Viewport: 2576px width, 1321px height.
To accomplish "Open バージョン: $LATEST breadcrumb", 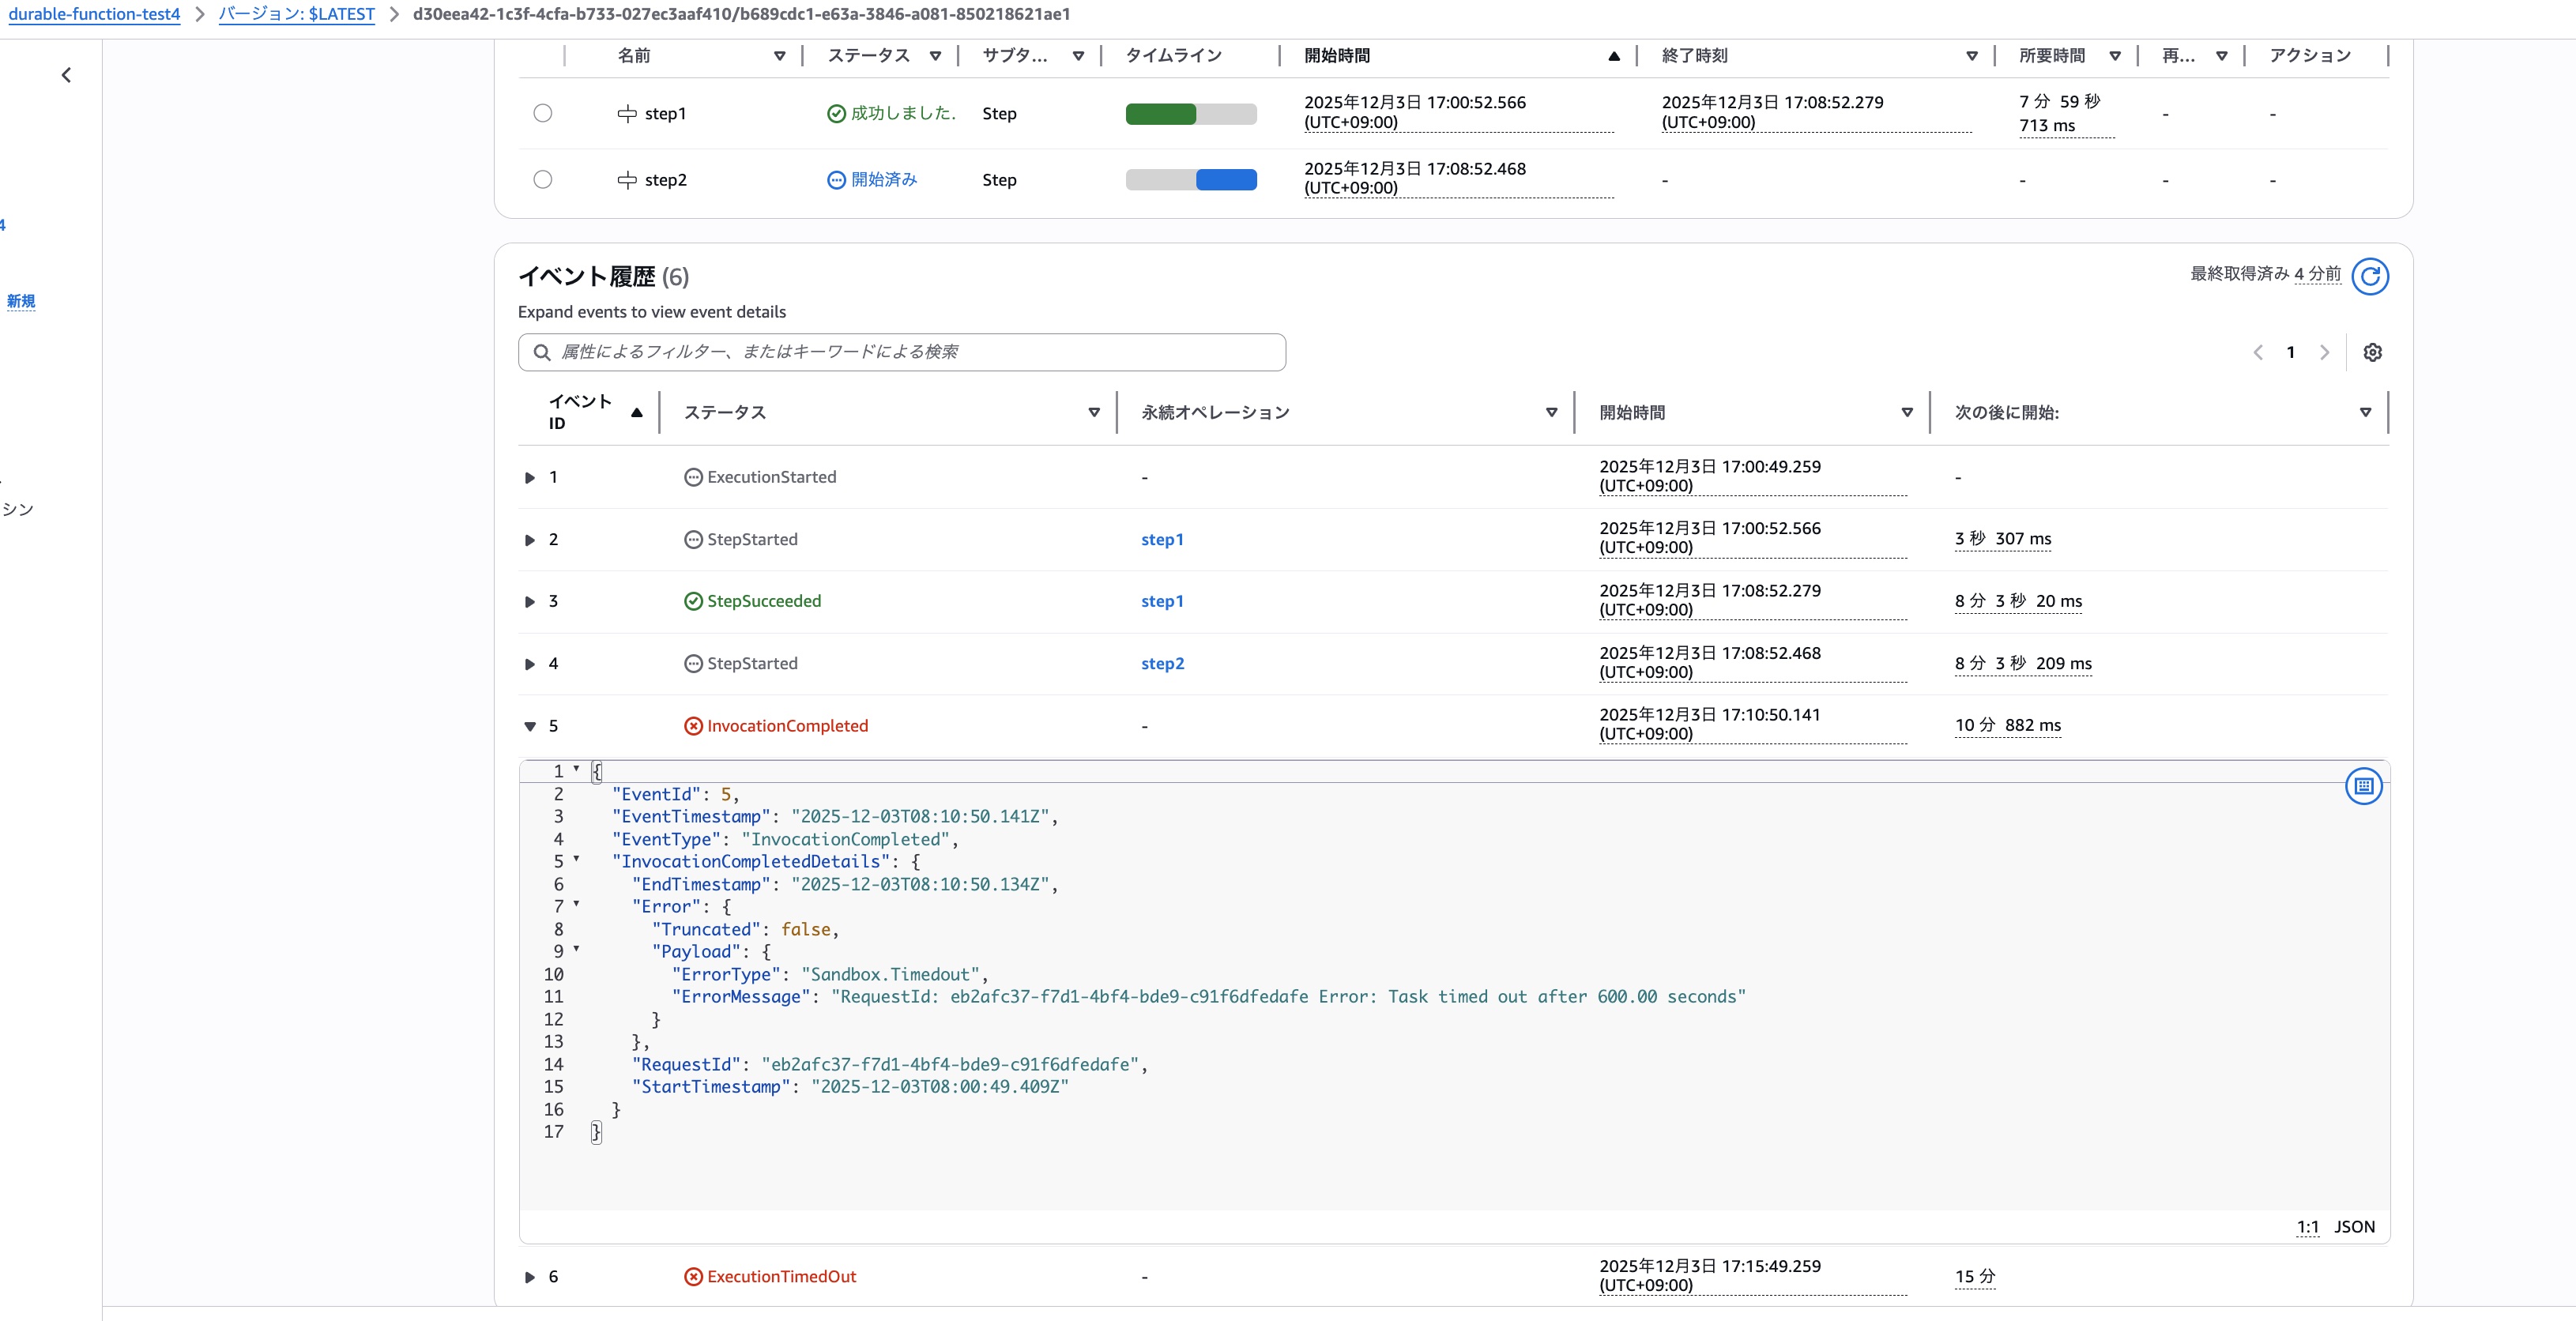I will (296, 14).
